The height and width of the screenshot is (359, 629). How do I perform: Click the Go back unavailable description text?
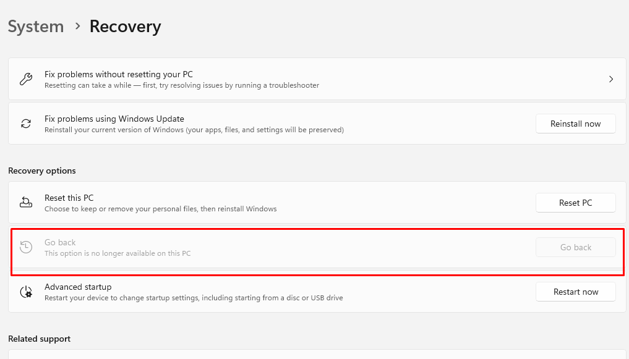pos(118,253)
